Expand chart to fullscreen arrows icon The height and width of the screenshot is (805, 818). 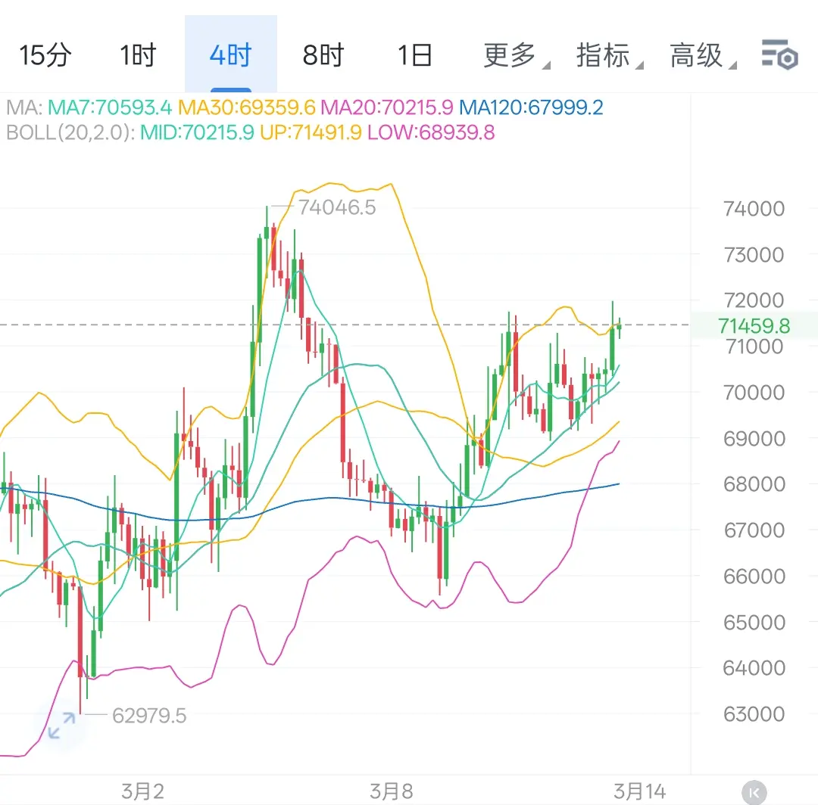pyautogui.click(x=61, y=726)
